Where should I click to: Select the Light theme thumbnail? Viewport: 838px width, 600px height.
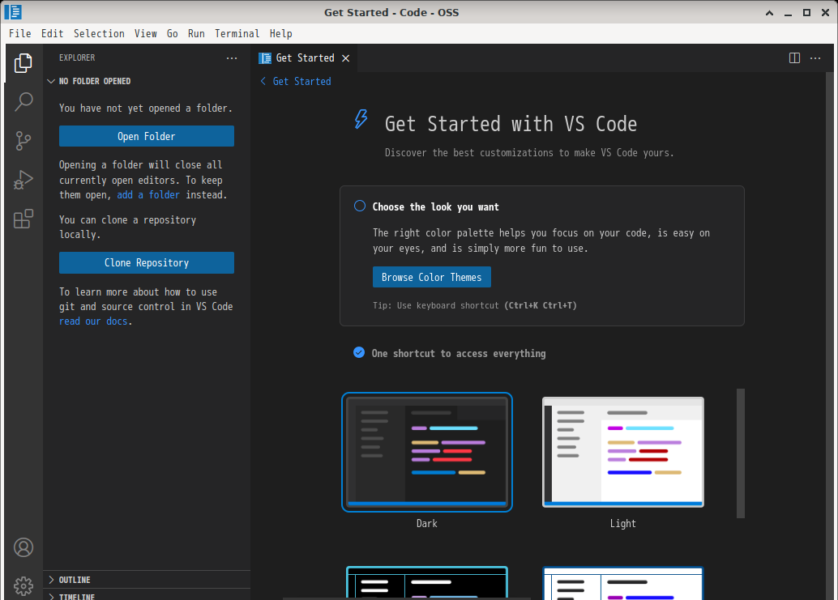[x=622, y=452]
